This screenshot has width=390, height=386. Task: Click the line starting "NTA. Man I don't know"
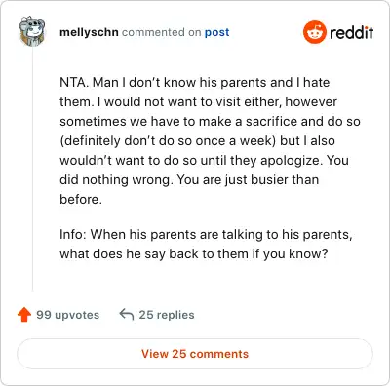pos(194,82)
